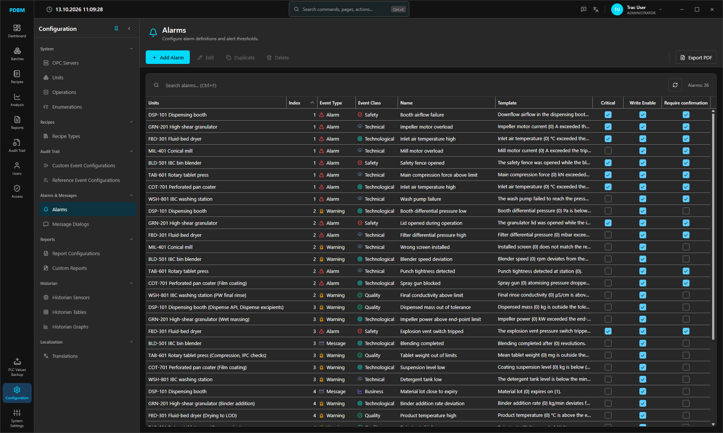Open the Recipes sidebar section
Viewport: 723px width, 433px height.
pos(17,77)
